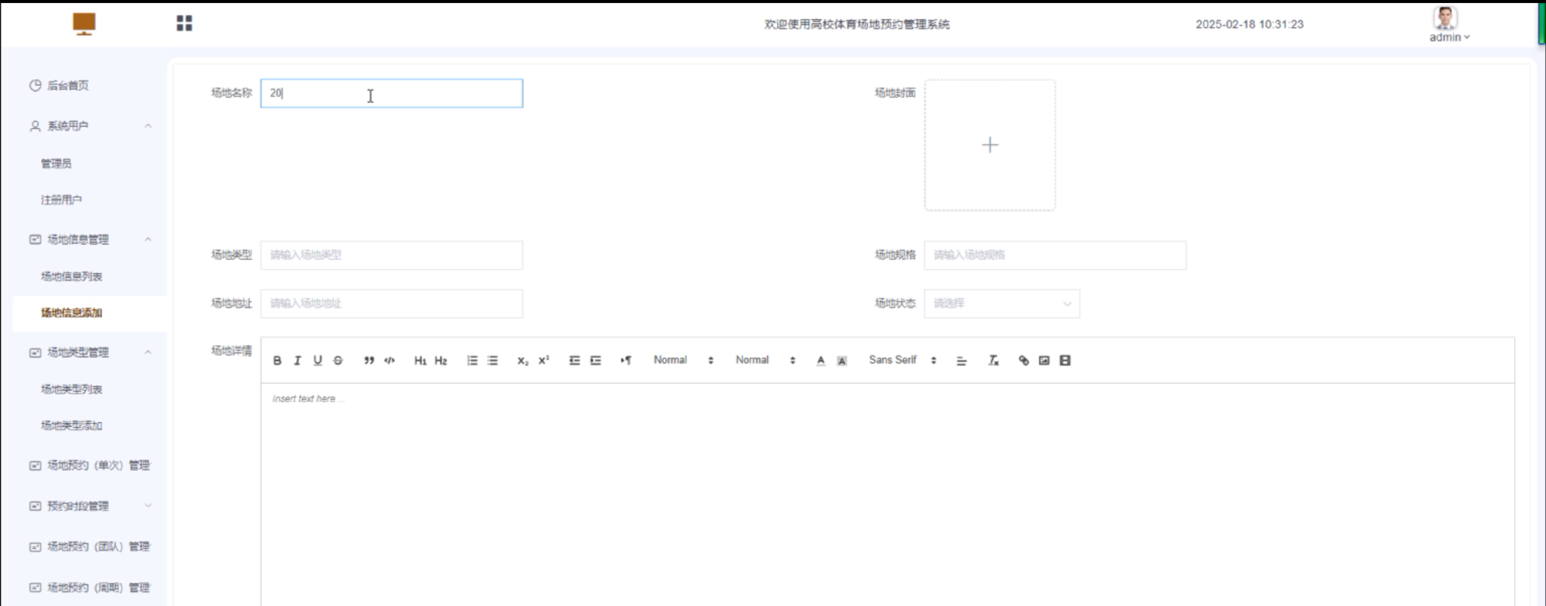Clear text formatting
1546x606 pixels.
pos(993,360)
